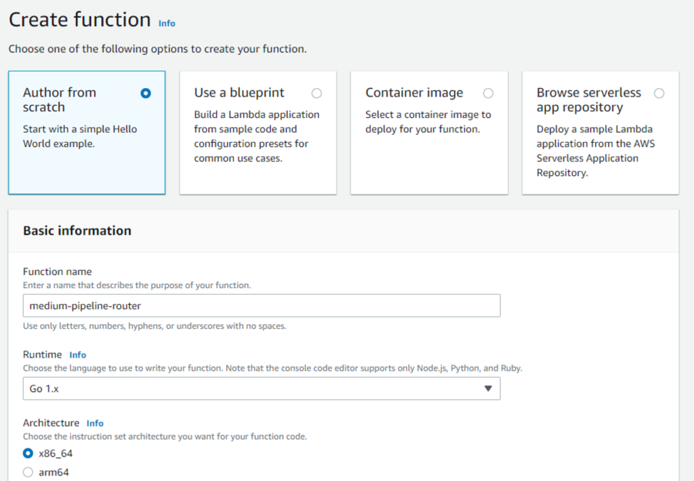Click the Function name input field
694x481 pixels.
click(x=262, y=306)
